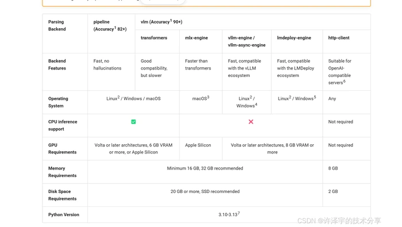The height and width of the screenshot is (227, 402).
Task: Click footnote 7 beside Python version 3.10-3.13
Action: pyautogui.click(x=239, y=213)
